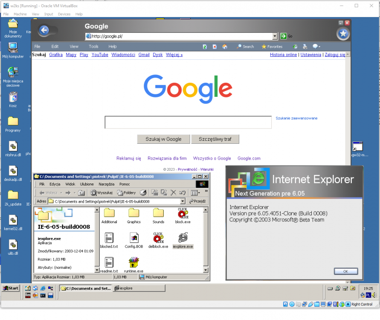The height and width of the screenshot is (320, 380).
Task: Select the Config.BOB file
Action: 134,241
